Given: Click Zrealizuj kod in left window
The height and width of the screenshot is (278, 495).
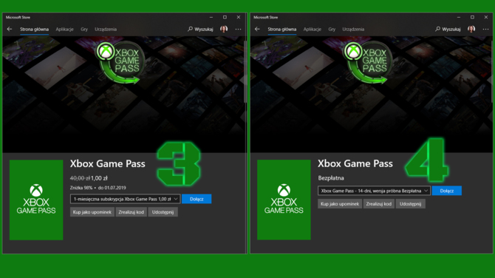Looking at the screenshot, I should click(132, 212).
